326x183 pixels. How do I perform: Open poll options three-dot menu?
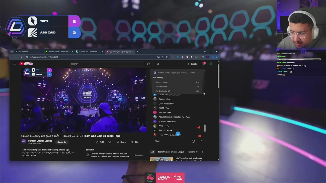pos(199,73)
